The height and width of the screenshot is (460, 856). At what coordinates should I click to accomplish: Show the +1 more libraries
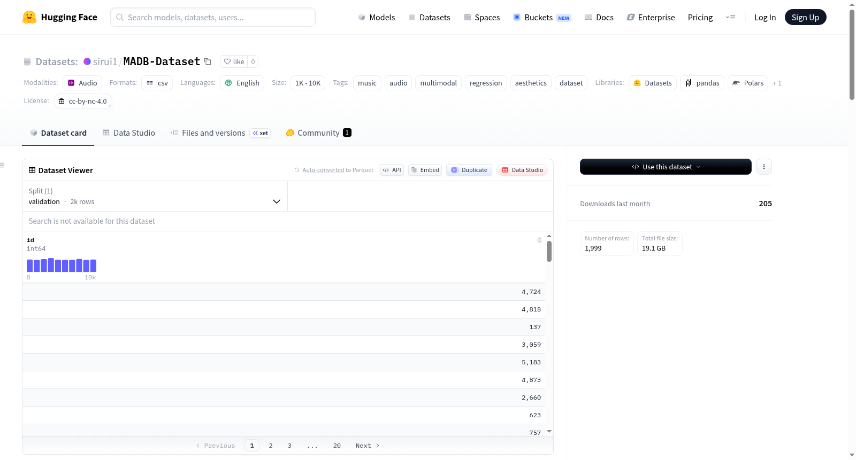(x=777, y=83)
